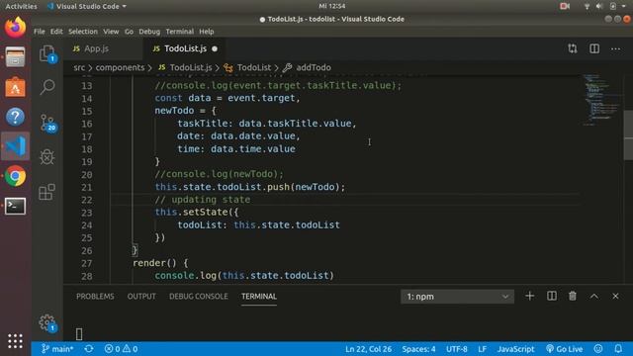Click Go Live in status bar

point(564,349)
